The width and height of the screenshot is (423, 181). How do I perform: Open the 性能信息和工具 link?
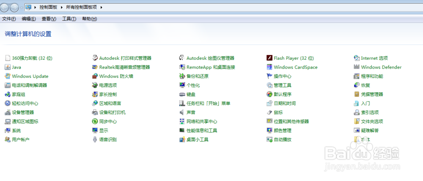click(202, 131)
